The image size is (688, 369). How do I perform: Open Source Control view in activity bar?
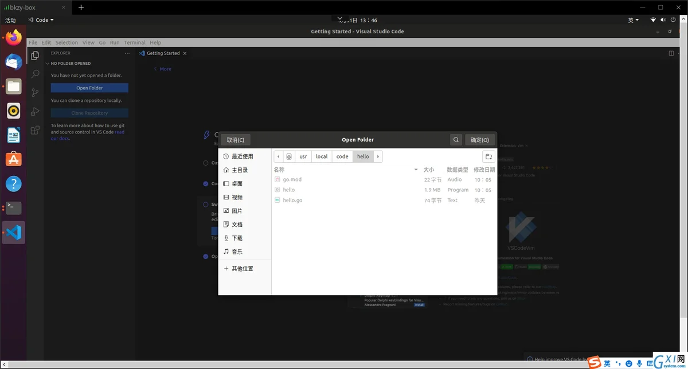pos(35,93)
